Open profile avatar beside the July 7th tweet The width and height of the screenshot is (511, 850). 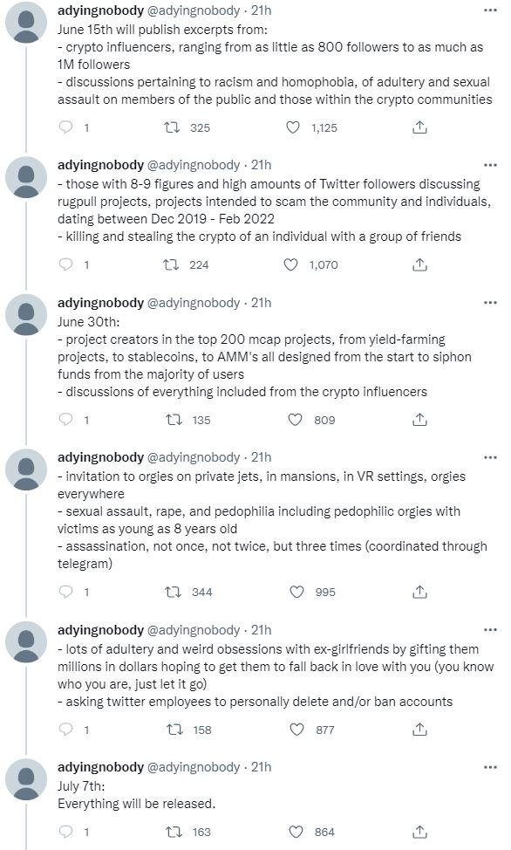(26, 779)
